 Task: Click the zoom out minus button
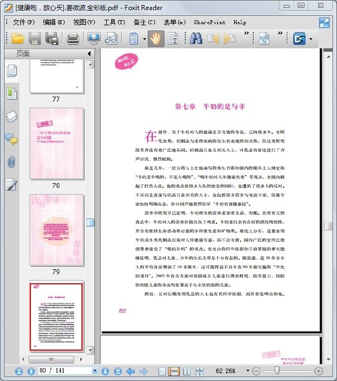[x=256, y=371]
